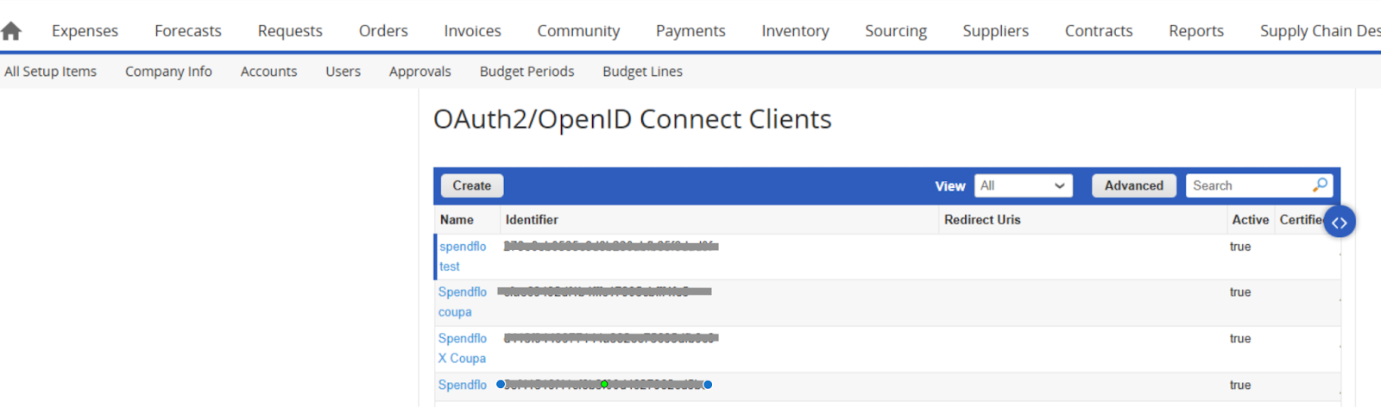
Task: Click the Create button
Action: (472, 185)
